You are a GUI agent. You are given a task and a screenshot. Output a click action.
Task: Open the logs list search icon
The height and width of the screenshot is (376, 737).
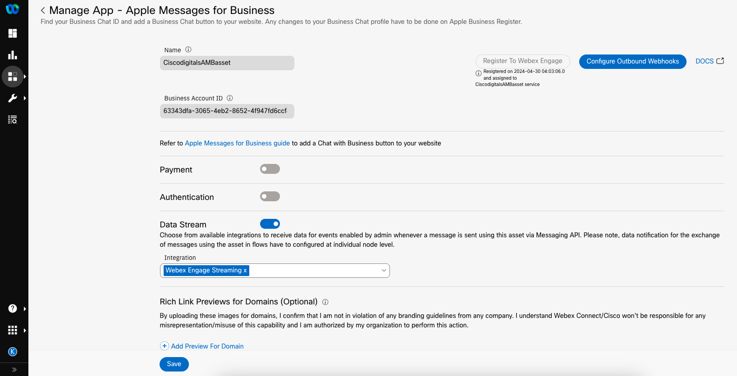coord(13,120)
